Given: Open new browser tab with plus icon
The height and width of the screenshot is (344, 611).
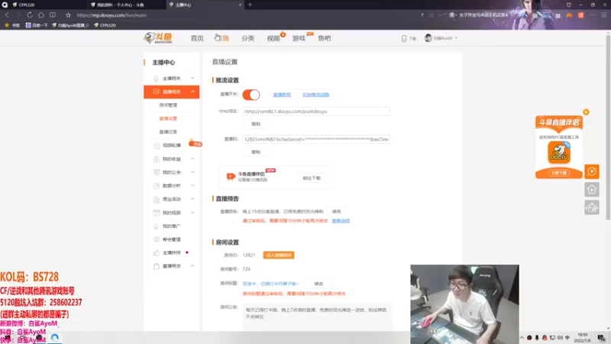Looking at the screenshot, I should click(x=250, y=5).
